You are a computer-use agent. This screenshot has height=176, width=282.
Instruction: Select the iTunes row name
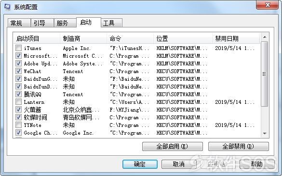pos(33,48)
